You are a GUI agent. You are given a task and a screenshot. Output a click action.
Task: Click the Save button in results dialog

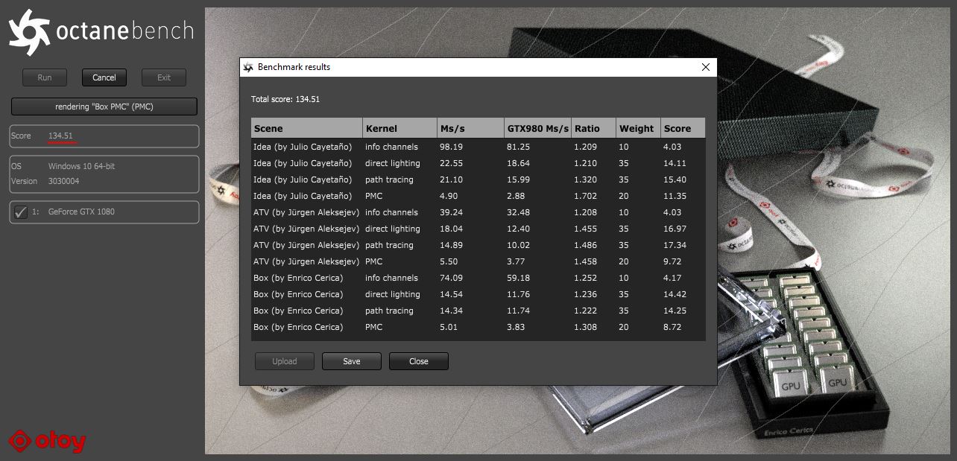[352, 361]
